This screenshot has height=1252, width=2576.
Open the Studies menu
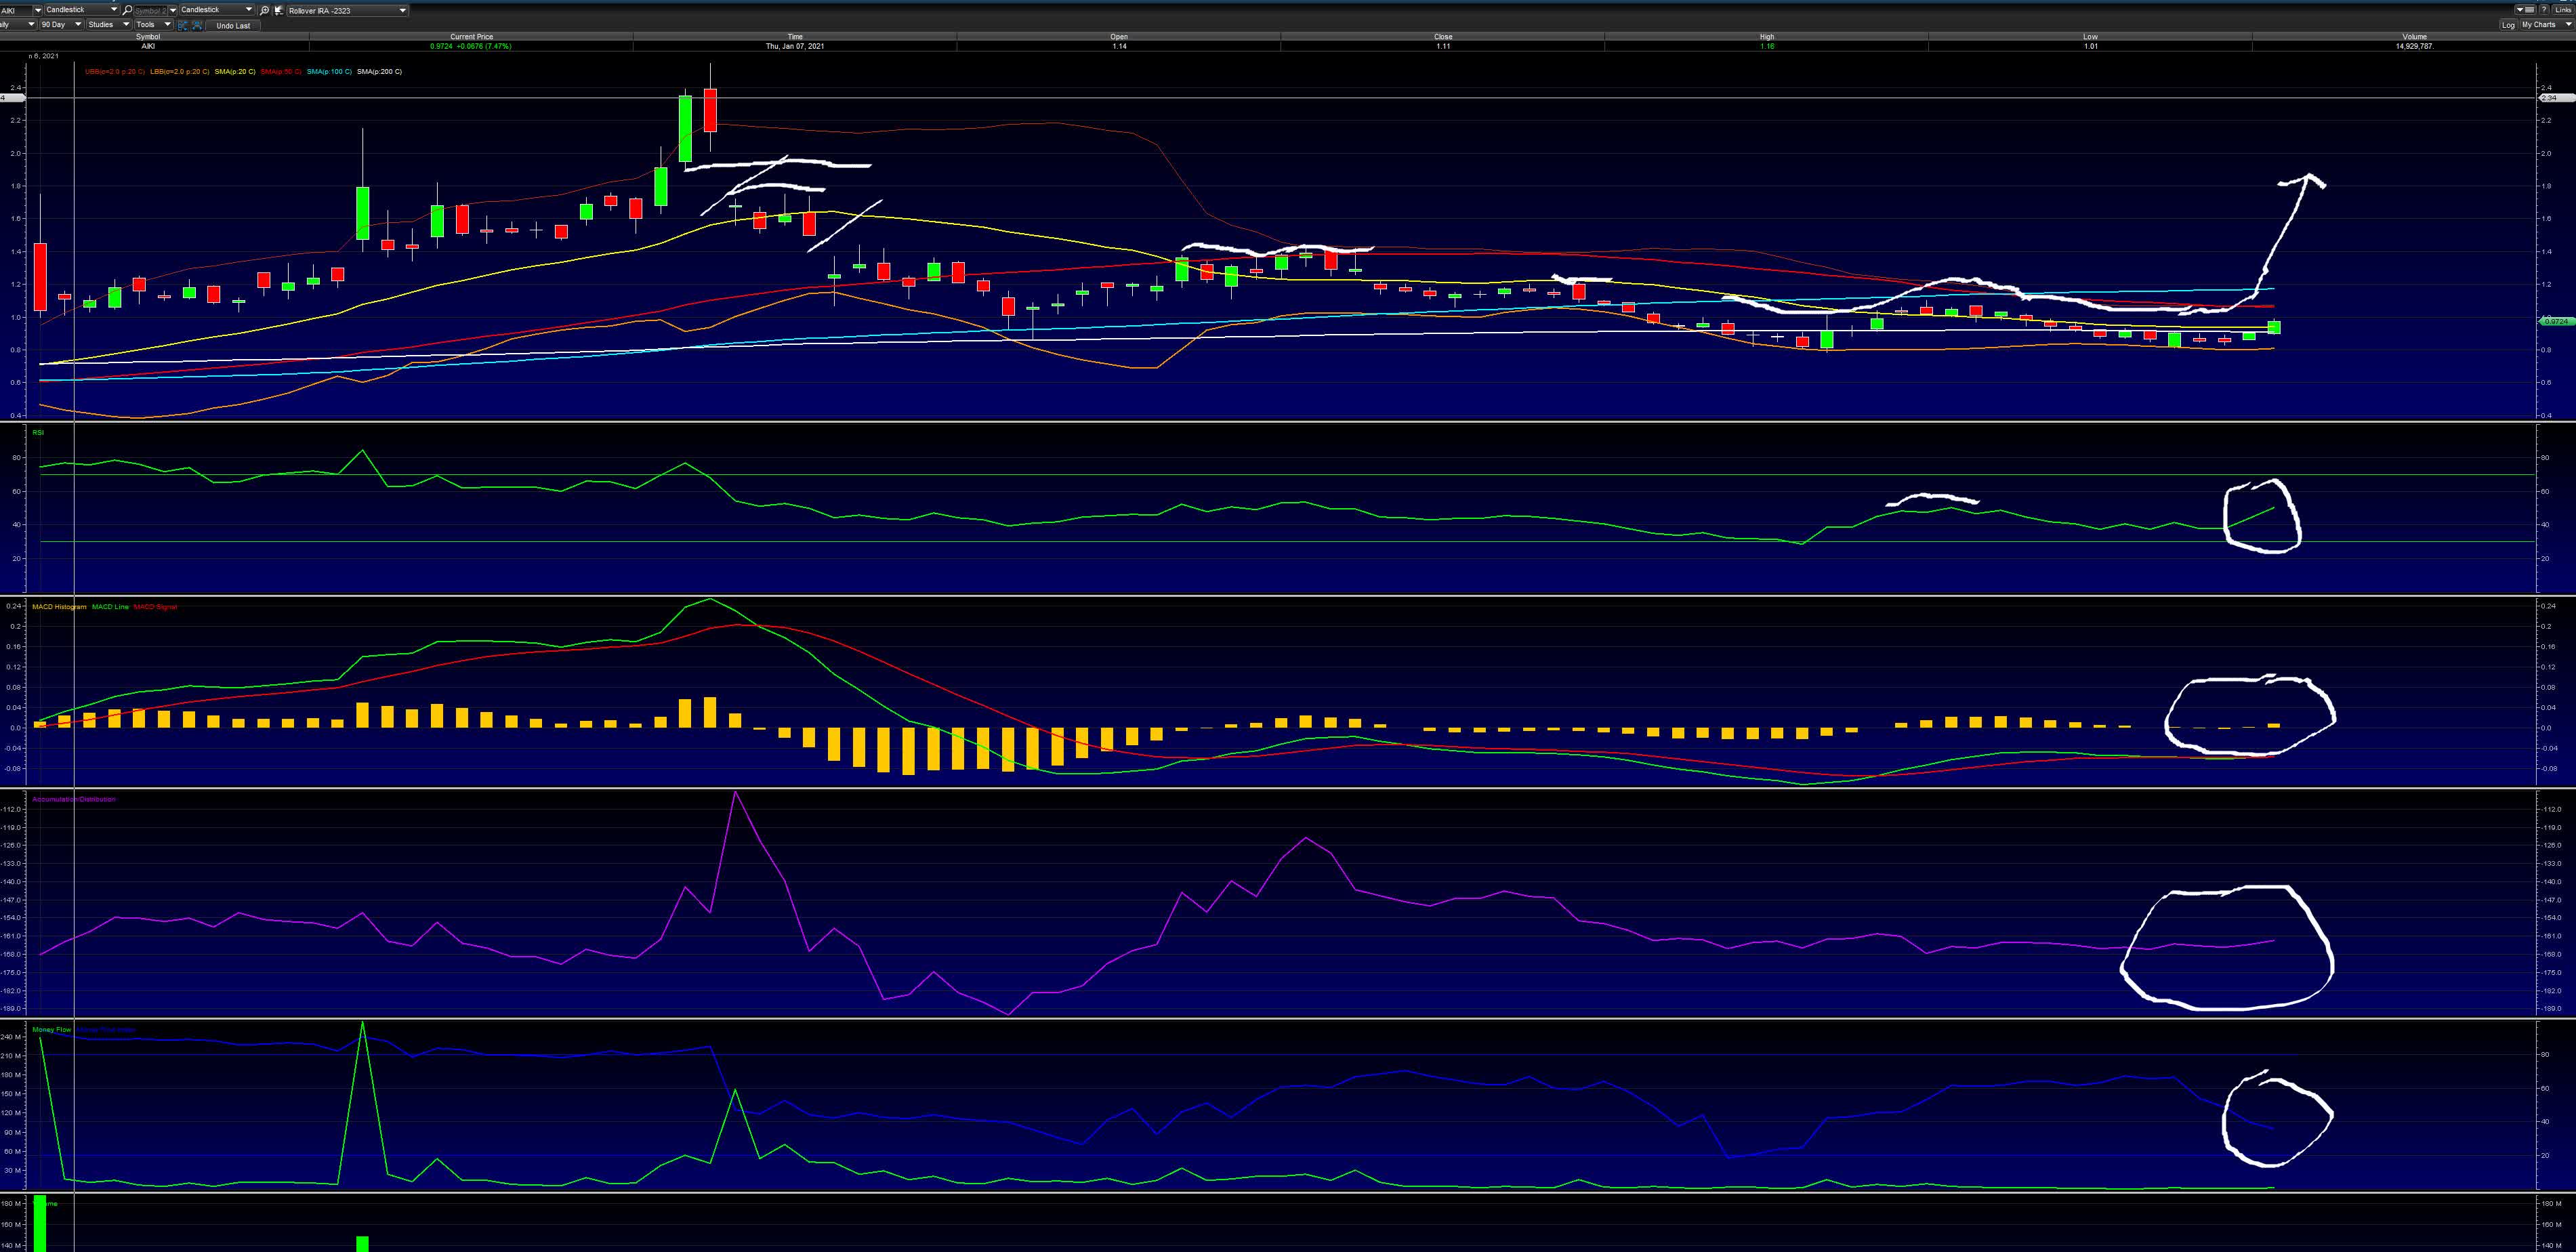108,25
